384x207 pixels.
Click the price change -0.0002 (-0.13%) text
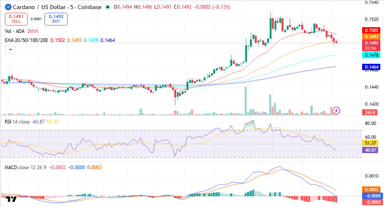point(212,7)
